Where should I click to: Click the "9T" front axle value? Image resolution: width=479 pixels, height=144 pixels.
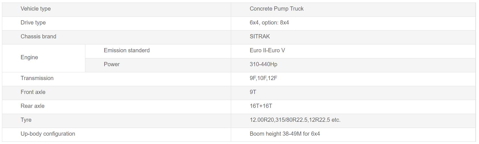pos(253,92)
